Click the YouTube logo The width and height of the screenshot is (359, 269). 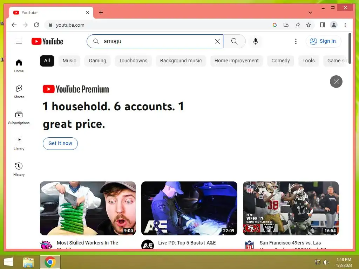[x=47, y=41]
